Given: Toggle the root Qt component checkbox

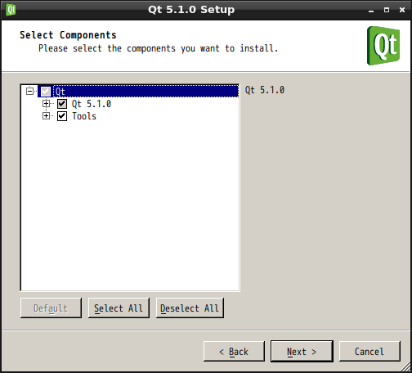Looking at the screenshot, I should [x=46, y=92].
